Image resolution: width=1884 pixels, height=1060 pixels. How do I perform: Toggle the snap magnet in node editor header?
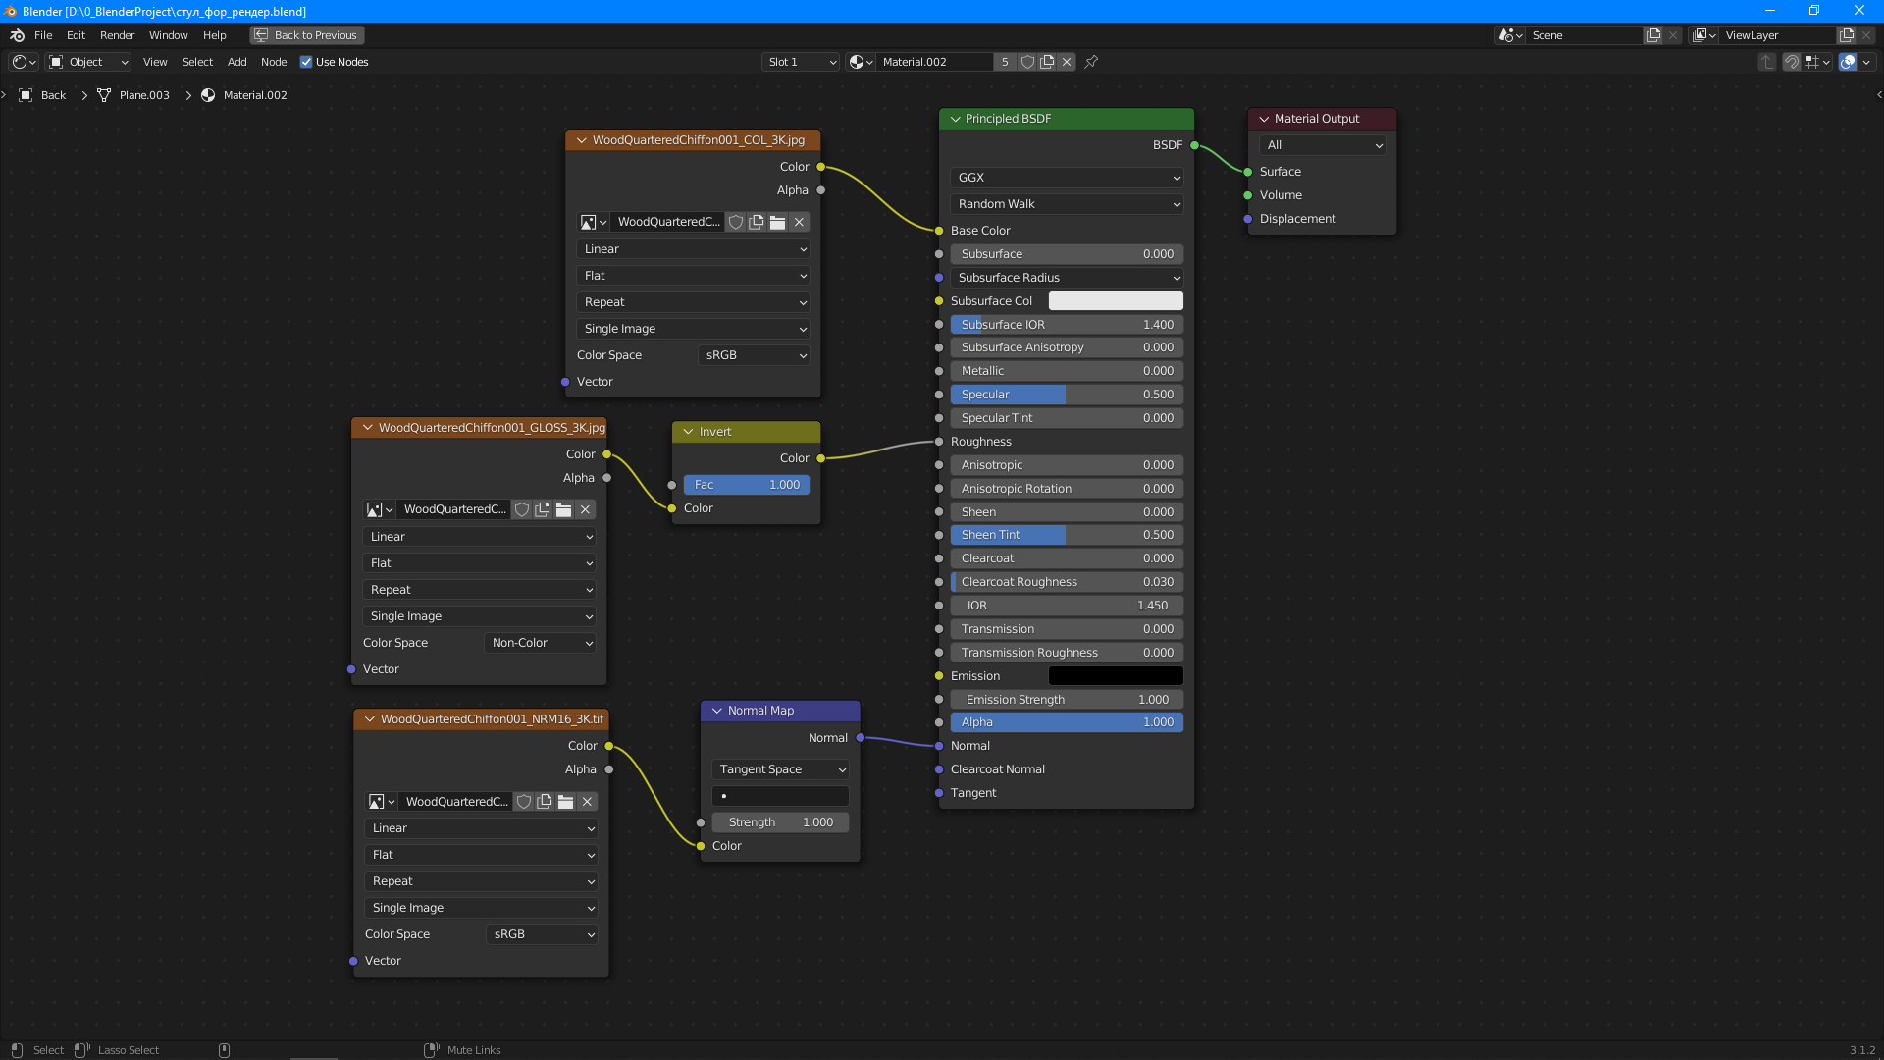[x=1792, y=62]
